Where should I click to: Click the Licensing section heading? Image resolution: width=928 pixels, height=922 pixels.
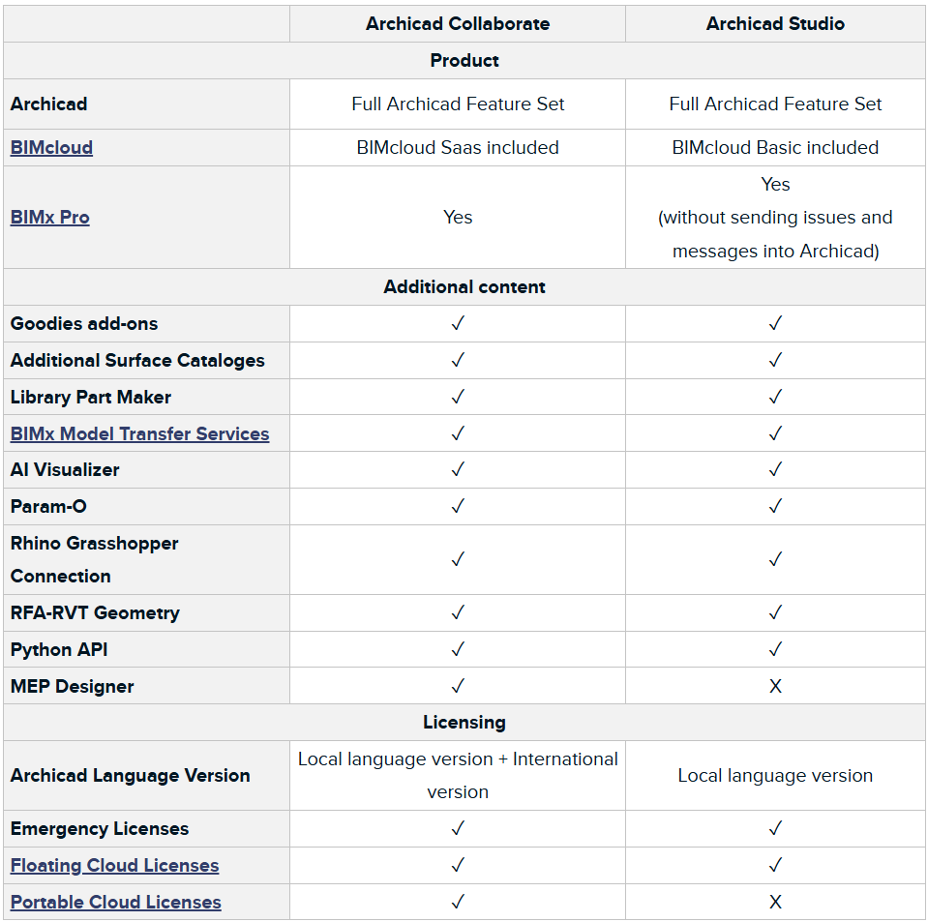[x=464, y=723]
